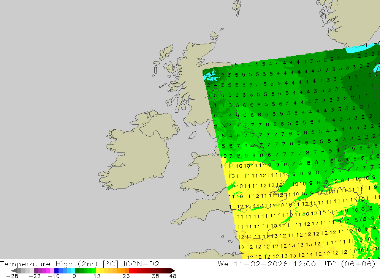Click the dark maroon right arrow of scale
This screenshot has height=278, width=380.
click(x=173, y=270)
